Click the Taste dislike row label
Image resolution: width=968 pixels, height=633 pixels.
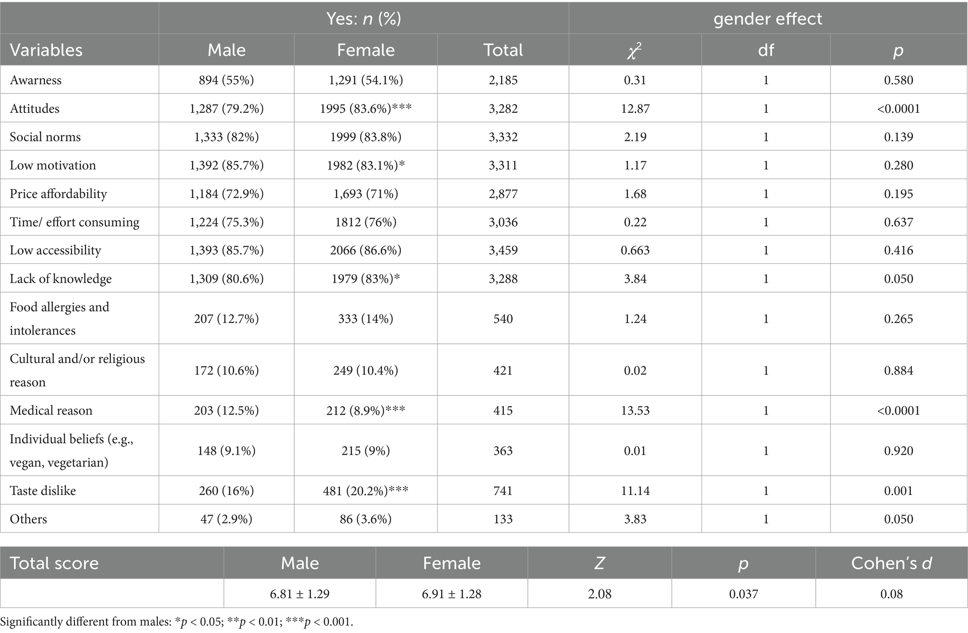43,490
